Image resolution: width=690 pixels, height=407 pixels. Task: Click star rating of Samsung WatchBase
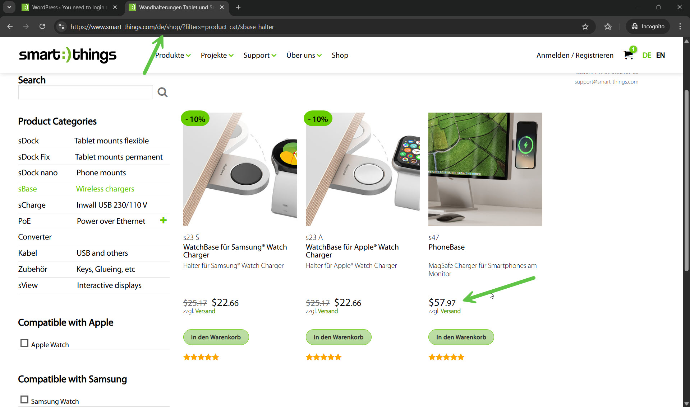pos(201,357)
